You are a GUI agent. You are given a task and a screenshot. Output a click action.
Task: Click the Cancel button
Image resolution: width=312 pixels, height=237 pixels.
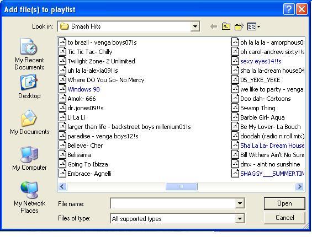[284, 218]
